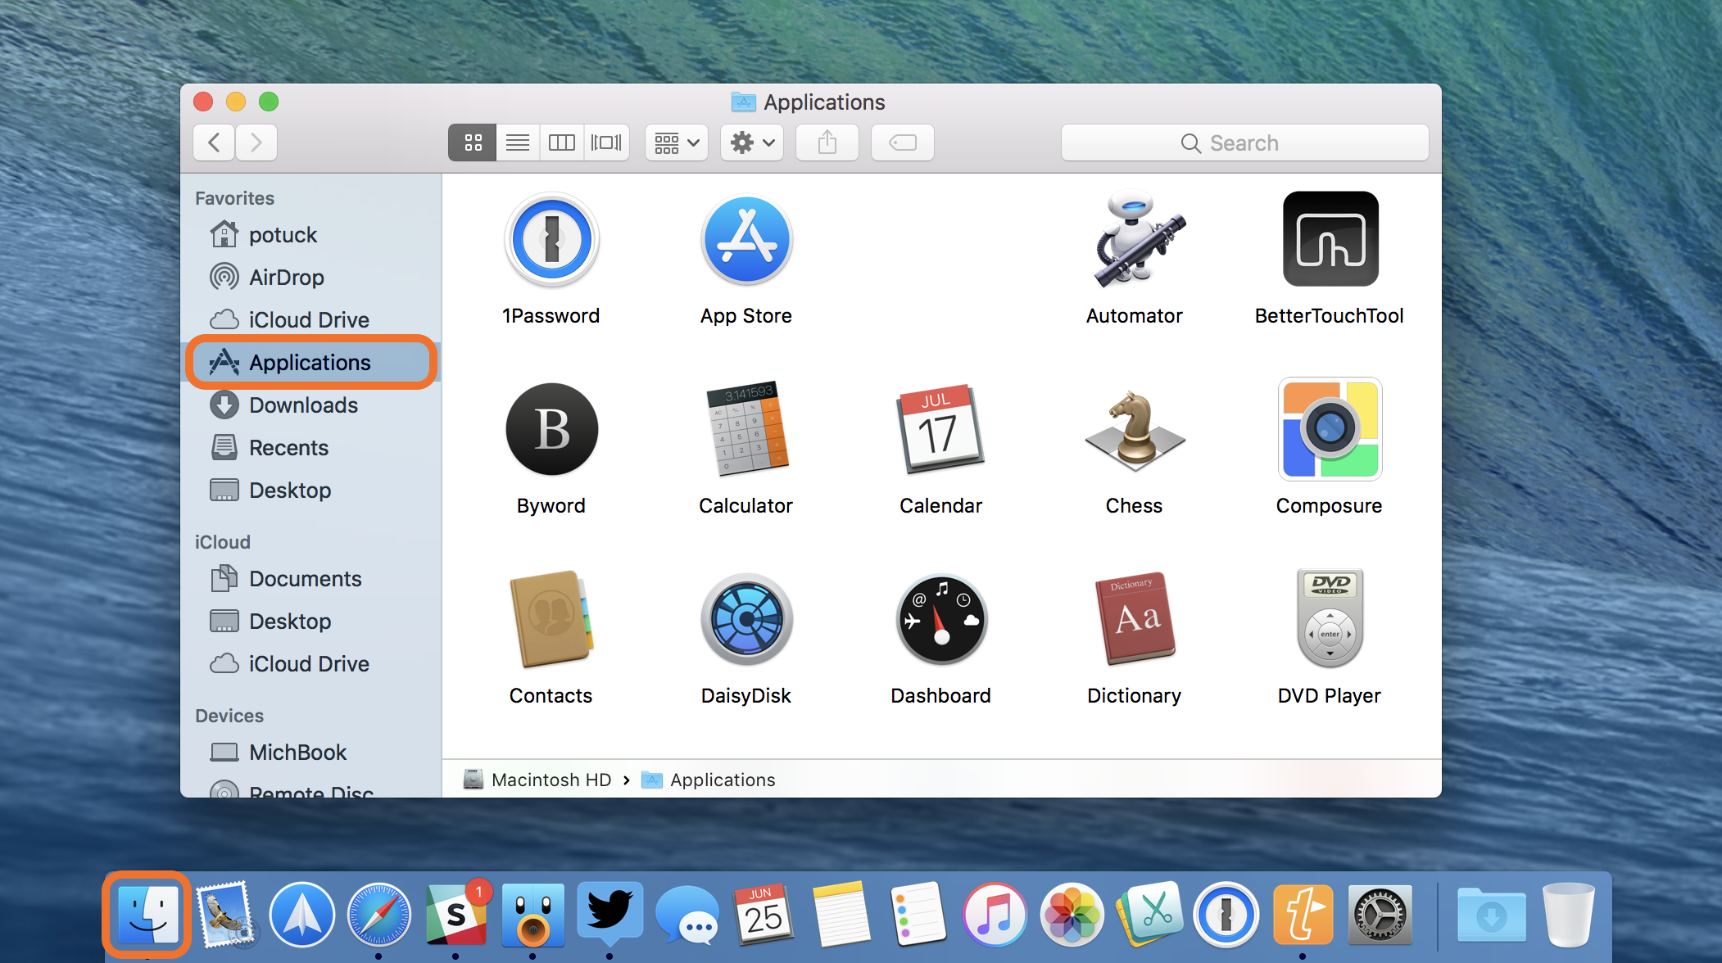Switch to icon grid view
Screen dimensions: 1722x963
(471, 141)
